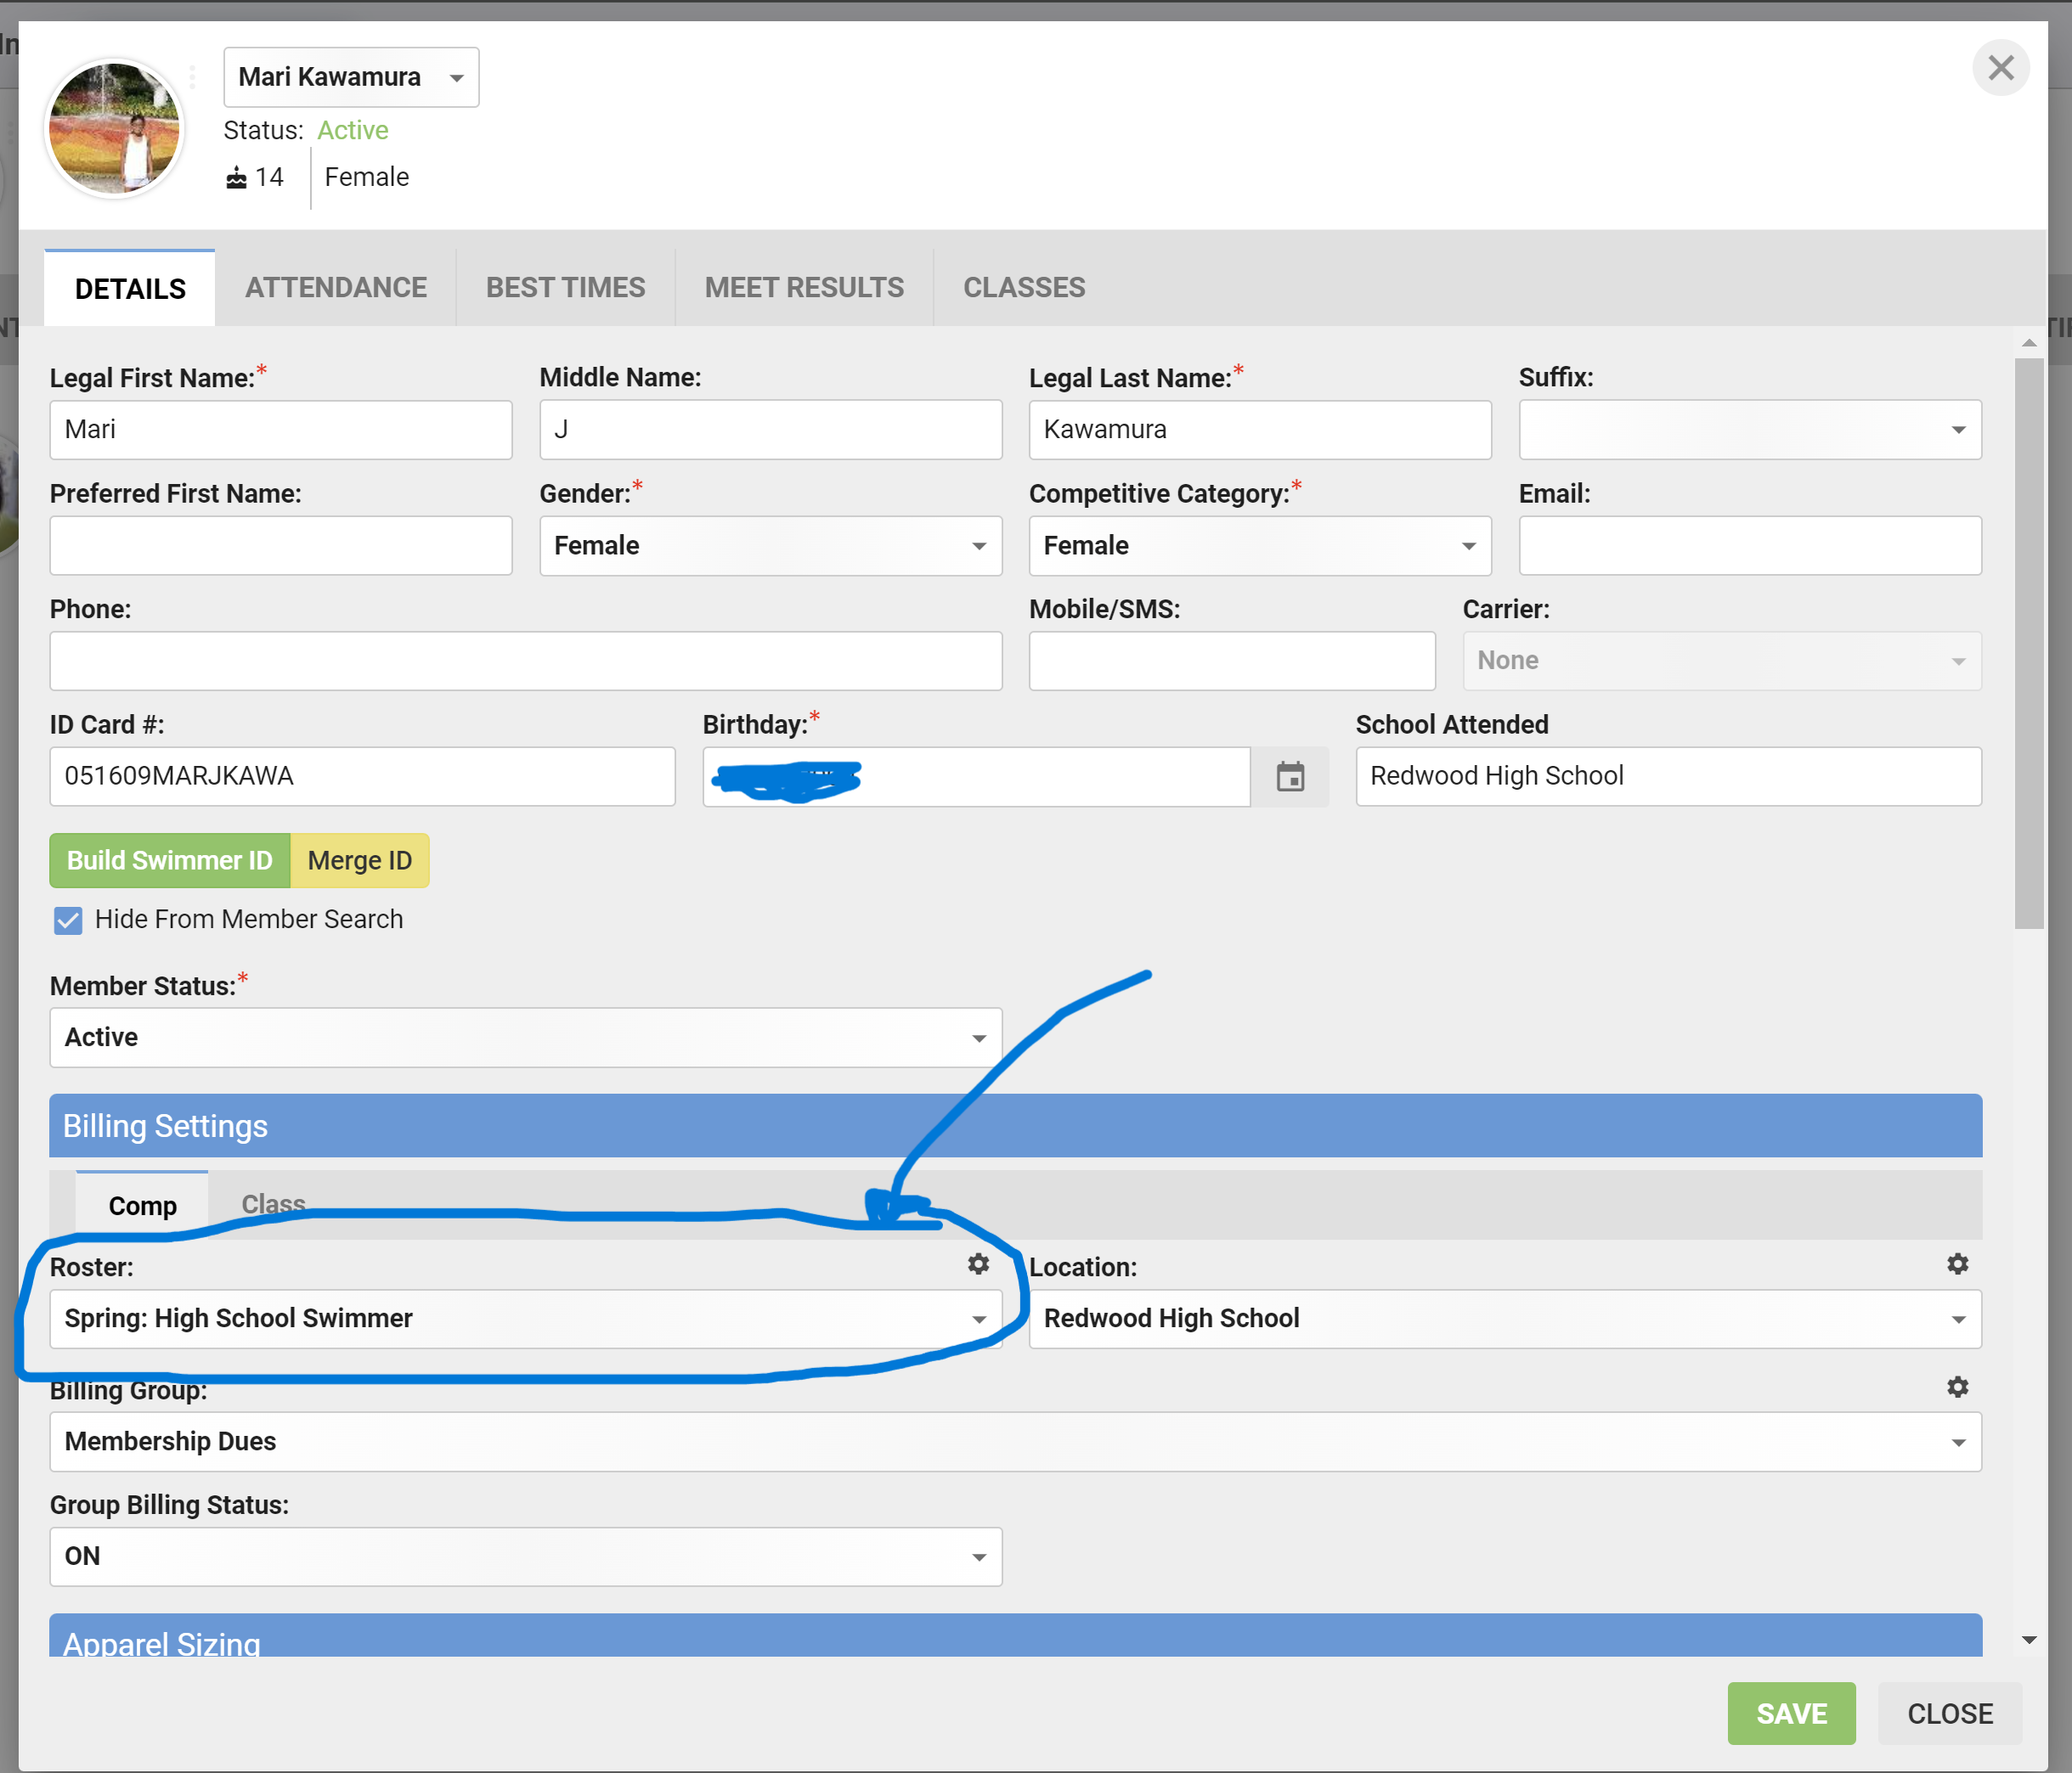This screenshot has height=1773, width=2072.
Task: Switch to the ATTENDANCE tab
Action: pos(336,288)
